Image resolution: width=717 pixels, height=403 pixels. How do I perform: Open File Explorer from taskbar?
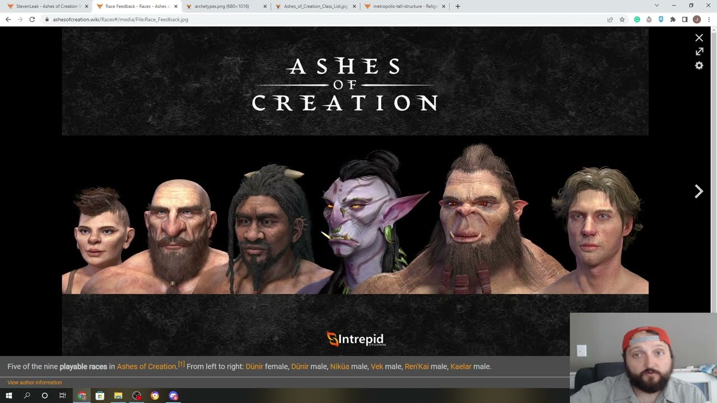[x=118, y=396]
